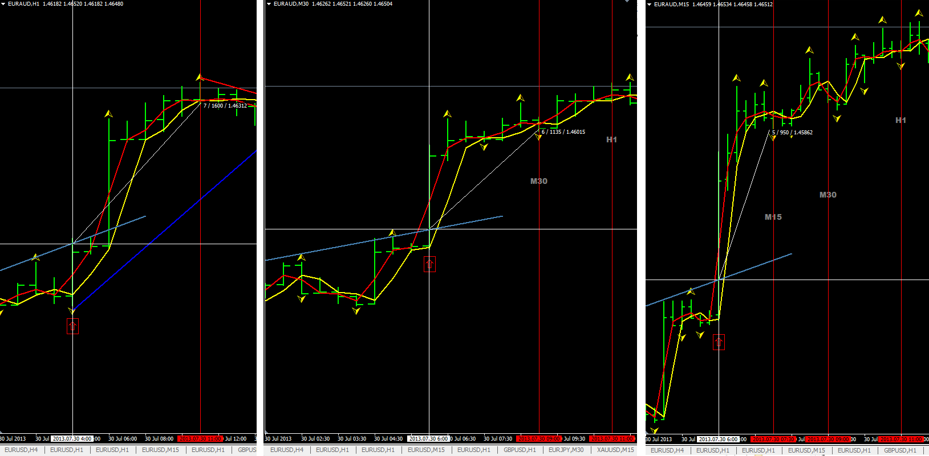The height and width of the screenshot is (456, 929).
Task: Click the white 2013.07.30 4:00 time marker
Action: (x=72, y=439)
